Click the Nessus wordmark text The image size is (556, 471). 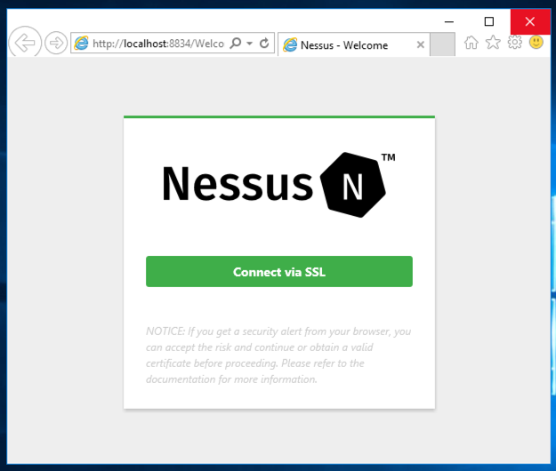coord(238,184)
